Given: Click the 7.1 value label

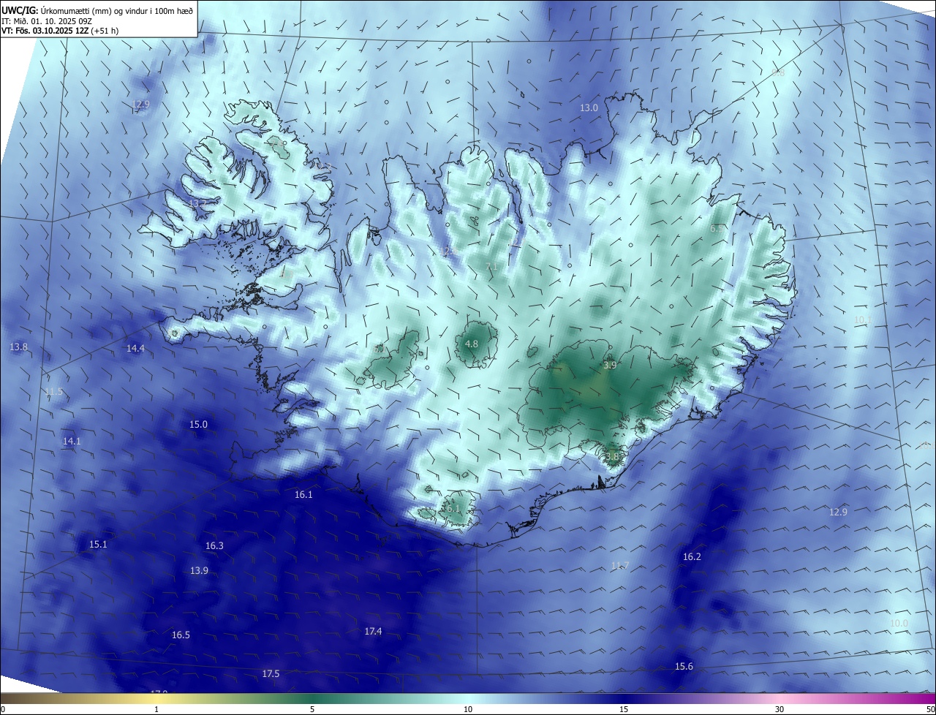Looking at the screenshot, I should point(491,268).
